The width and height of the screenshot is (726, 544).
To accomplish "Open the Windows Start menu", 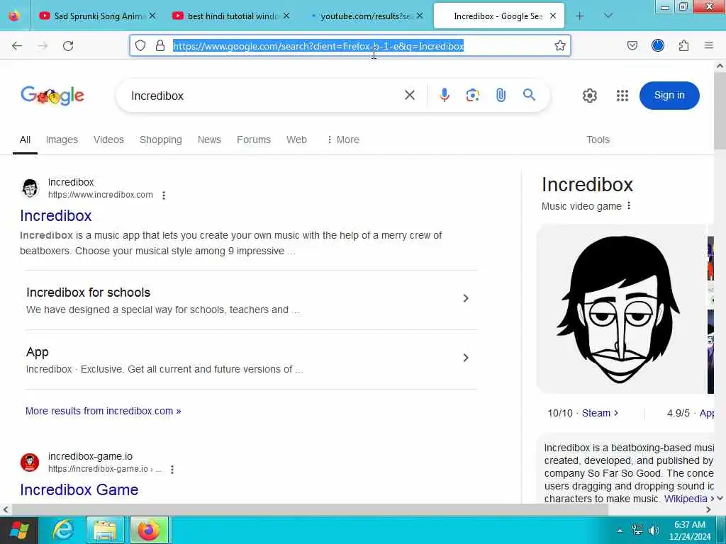I will point(18,530).
